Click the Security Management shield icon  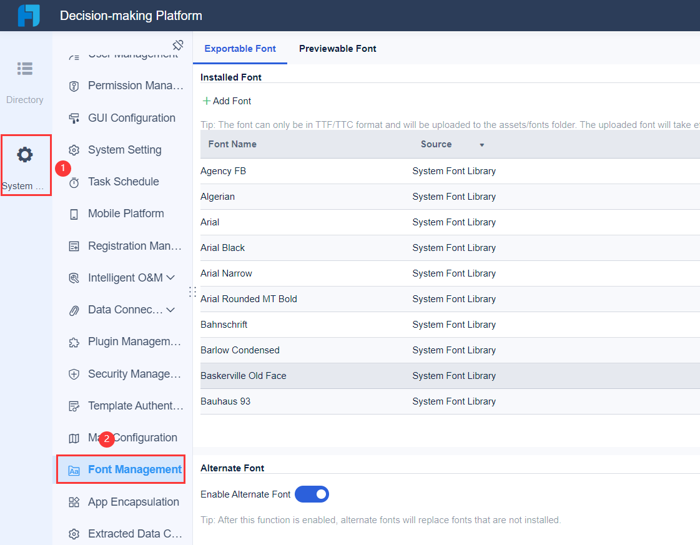point(74,375)
